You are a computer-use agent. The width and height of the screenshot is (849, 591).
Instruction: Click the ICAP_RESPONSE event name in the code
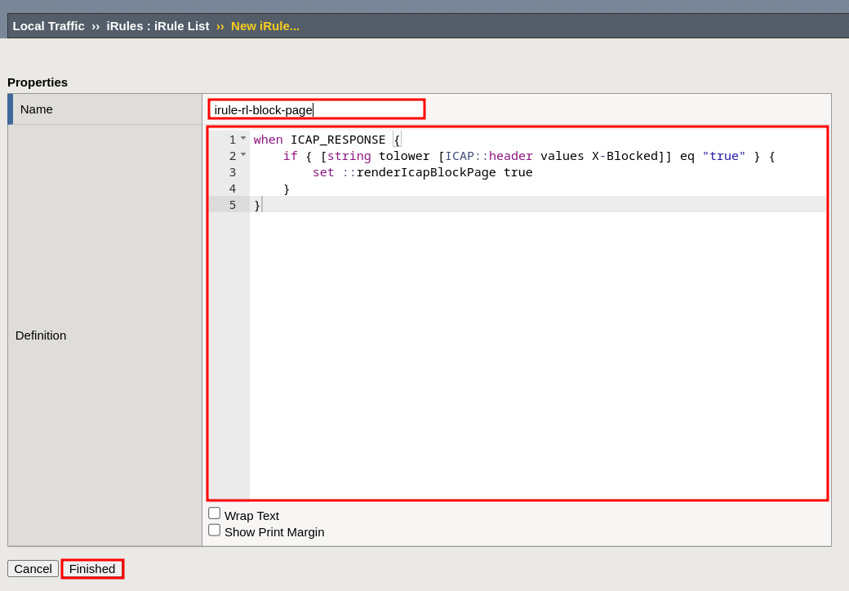tap(337, 140)
